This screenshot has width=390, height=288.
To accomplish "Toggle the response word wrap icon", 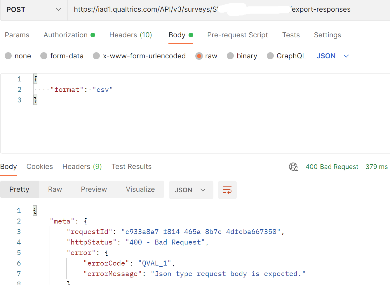I will click(227, 190).
